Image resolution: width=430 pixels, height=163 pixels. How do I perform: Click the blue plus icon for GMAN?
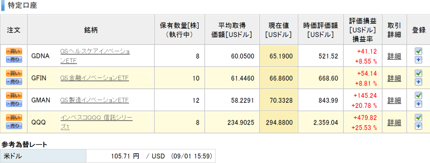[418, 104]
